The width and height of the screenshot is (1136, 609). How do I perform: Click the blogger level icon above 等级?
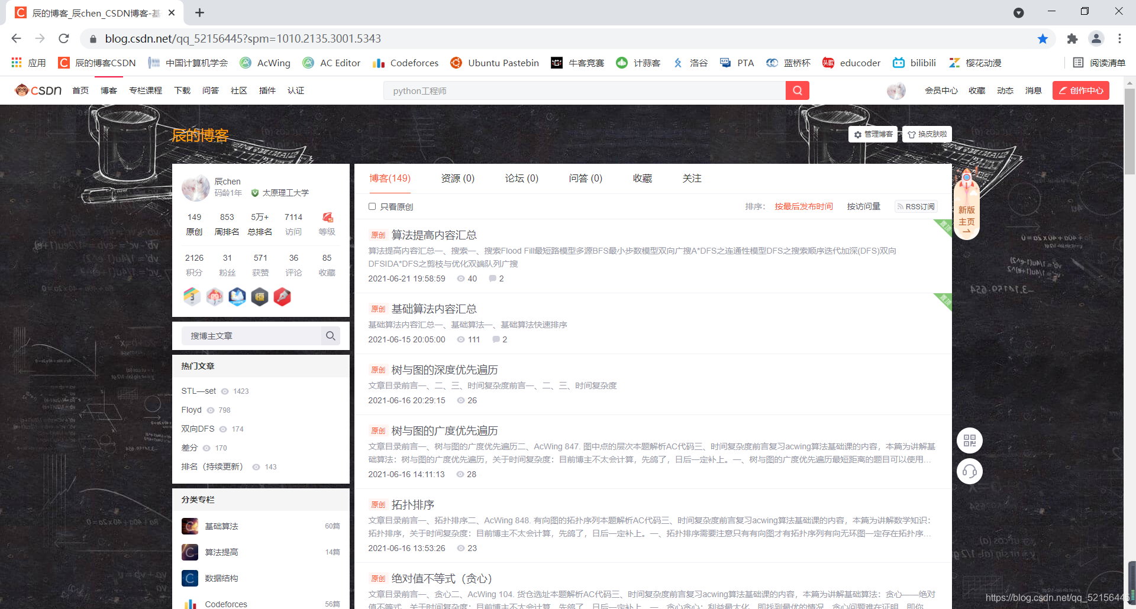tap(327, 217)
